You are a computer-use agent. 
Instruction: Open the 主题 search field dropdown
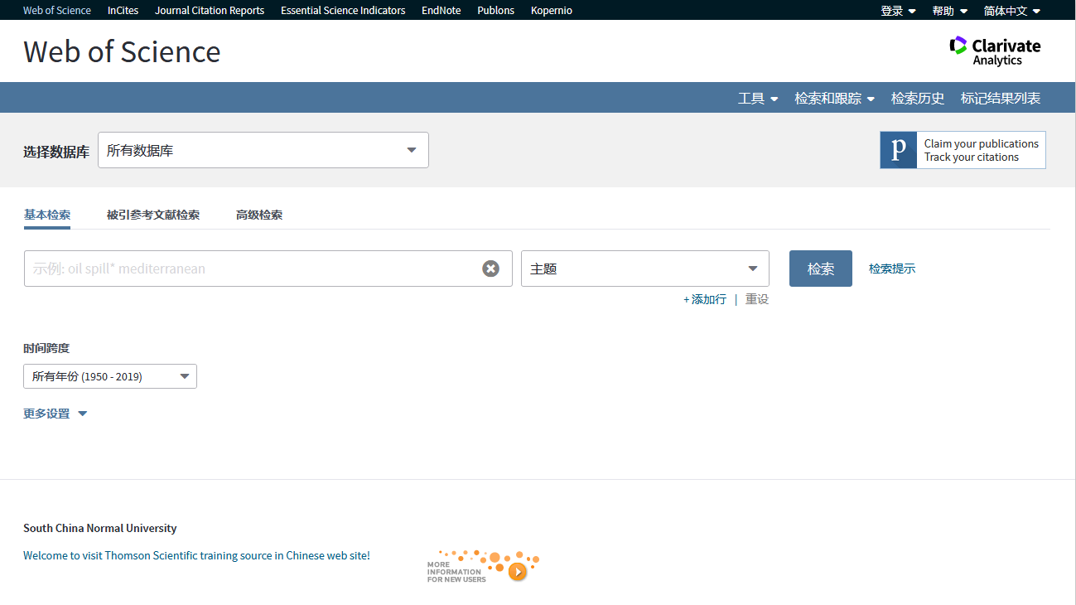(x=645, y=269)
